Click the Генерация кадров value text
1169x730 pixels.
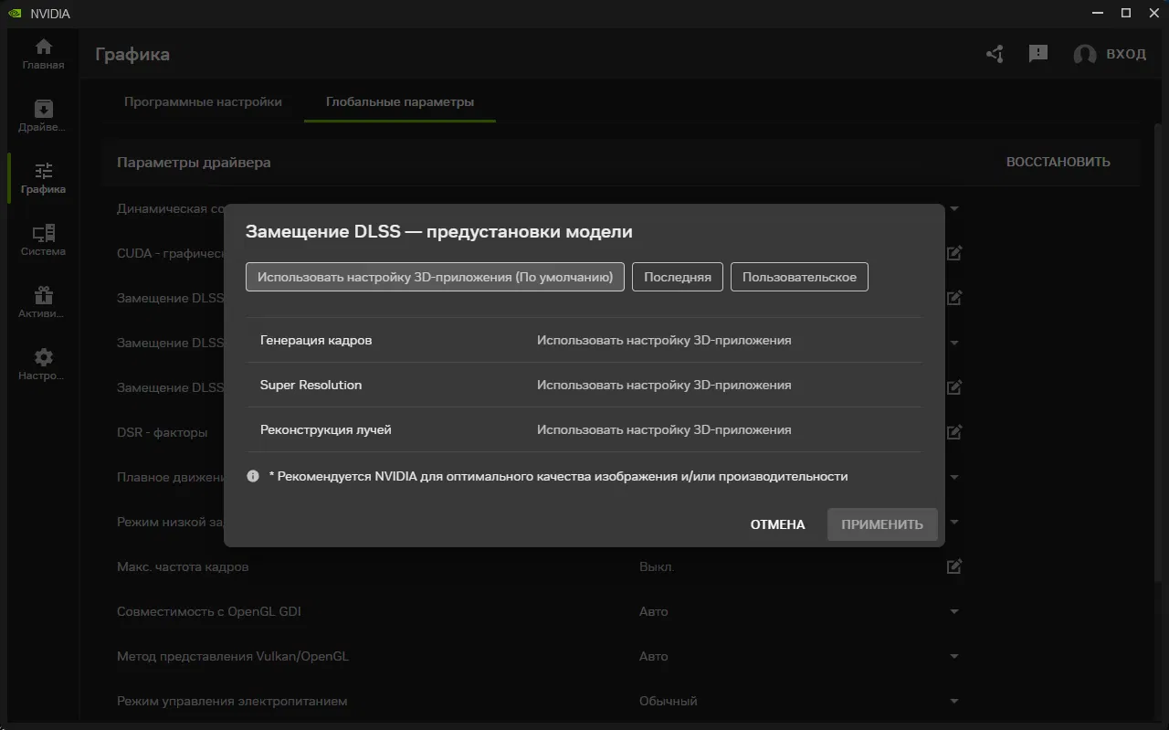tap(664, 340)
